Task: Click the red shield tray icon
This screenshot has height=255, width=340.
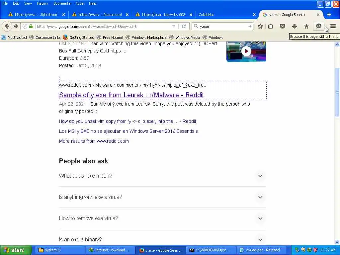Action: (x=315, y=250)
